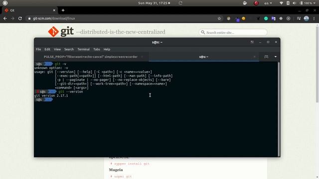The image size is (319, 179).
Task: Open Chrome profile avatar
Action: [307, 18]
